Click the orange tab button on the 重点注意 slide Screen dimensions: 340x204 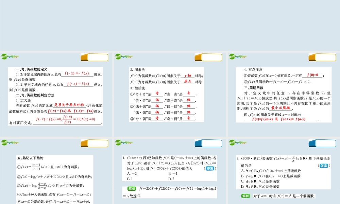click(x=322, y=57)
